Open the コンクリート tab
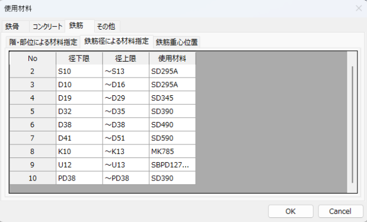367x222 pixels. click(x=47, y=26)
